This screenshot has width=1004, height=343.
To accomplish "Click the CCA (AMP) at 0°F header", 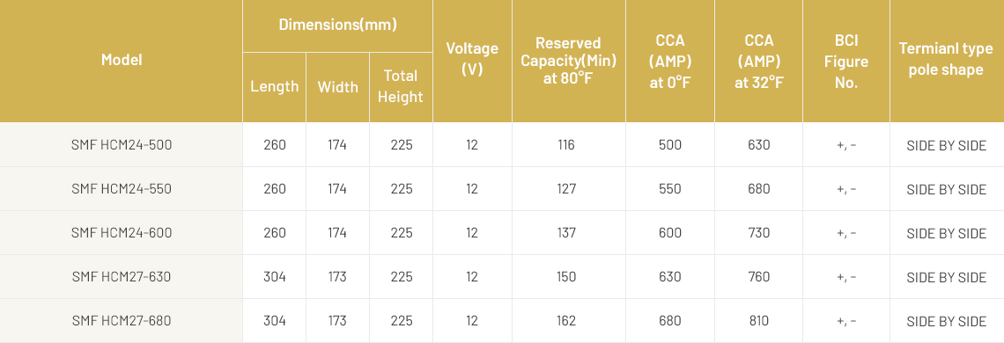I will click(669, 61).
